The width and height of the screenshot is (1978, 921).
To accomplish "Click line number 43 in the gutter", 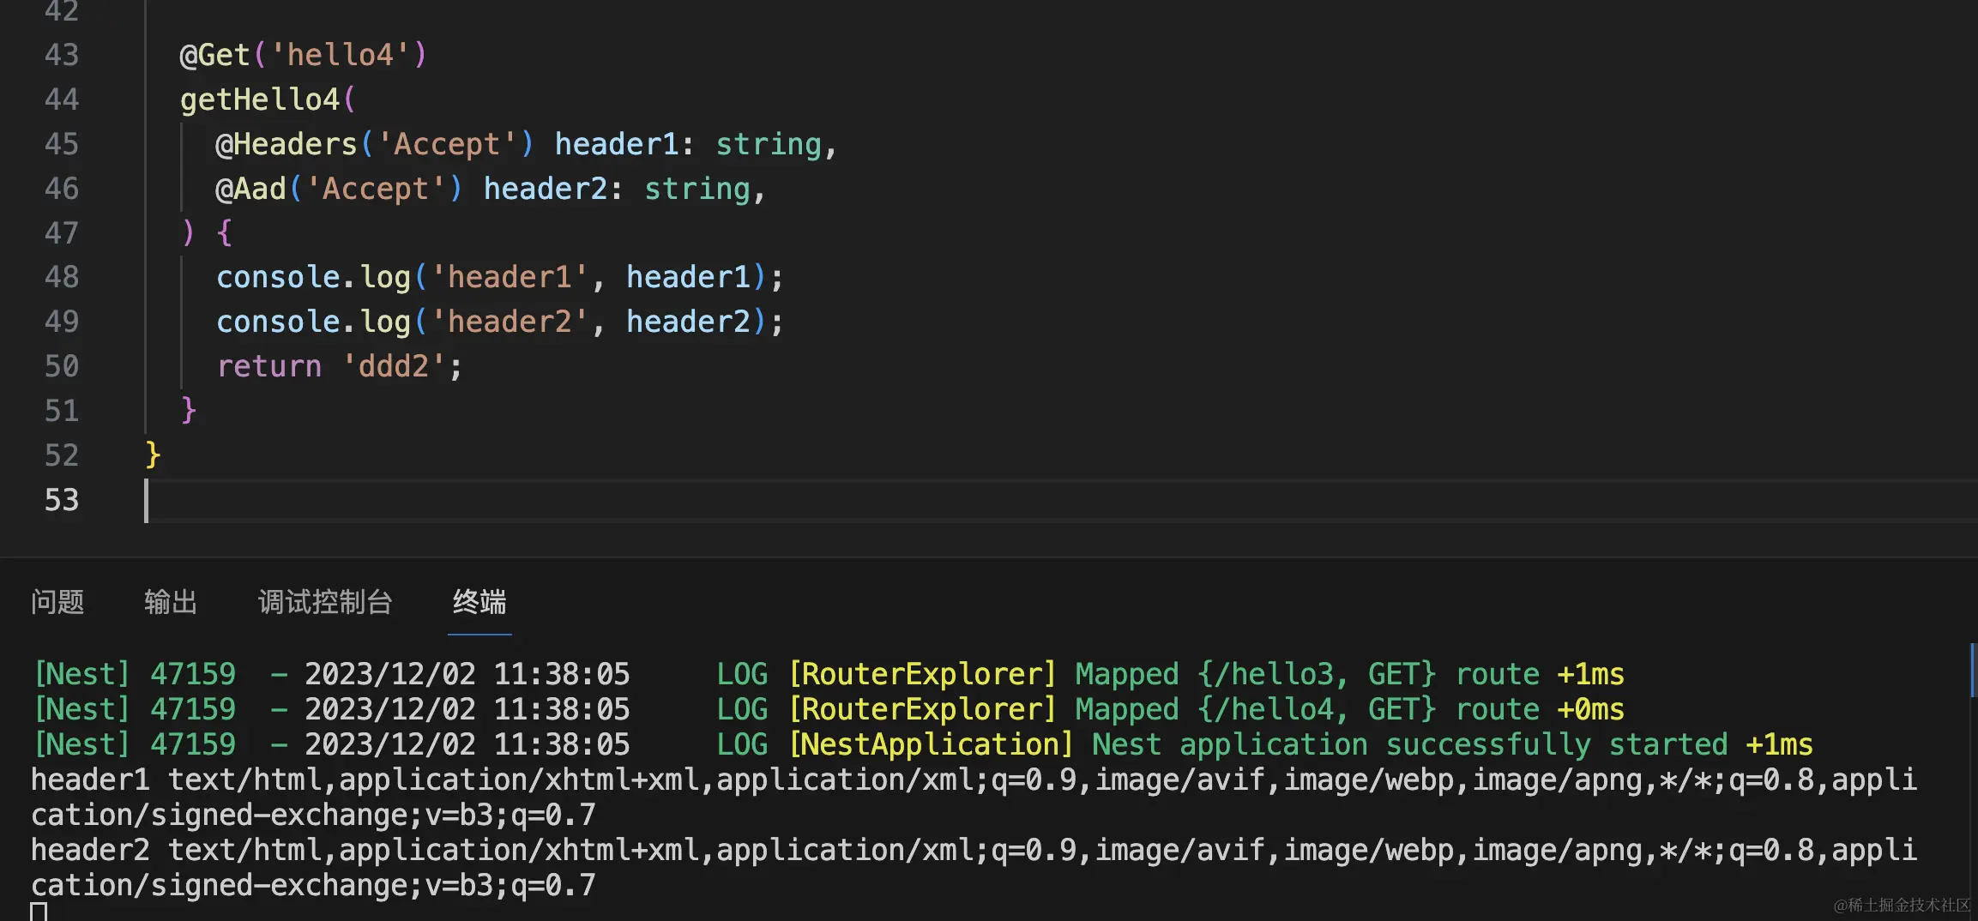I will (x=62, y=55).
